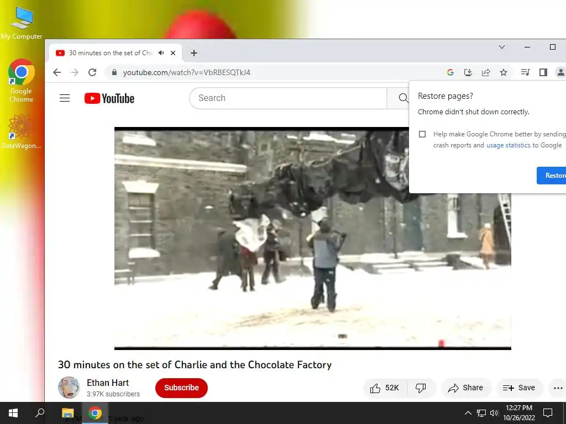Save the video to a playlist
Image resolution: width=566 pixels, height=424 pixels.
520,388
